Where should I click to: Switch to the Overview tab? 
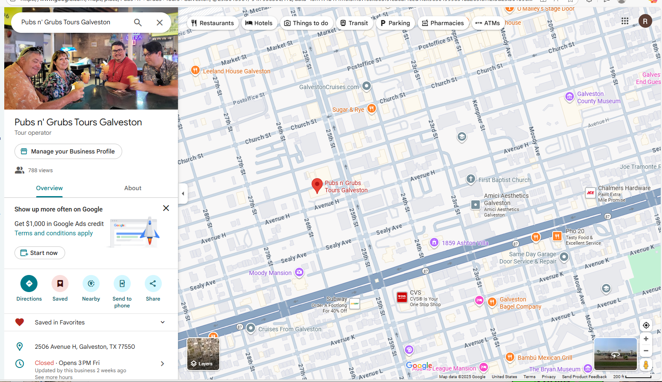(x=49, y=188)
